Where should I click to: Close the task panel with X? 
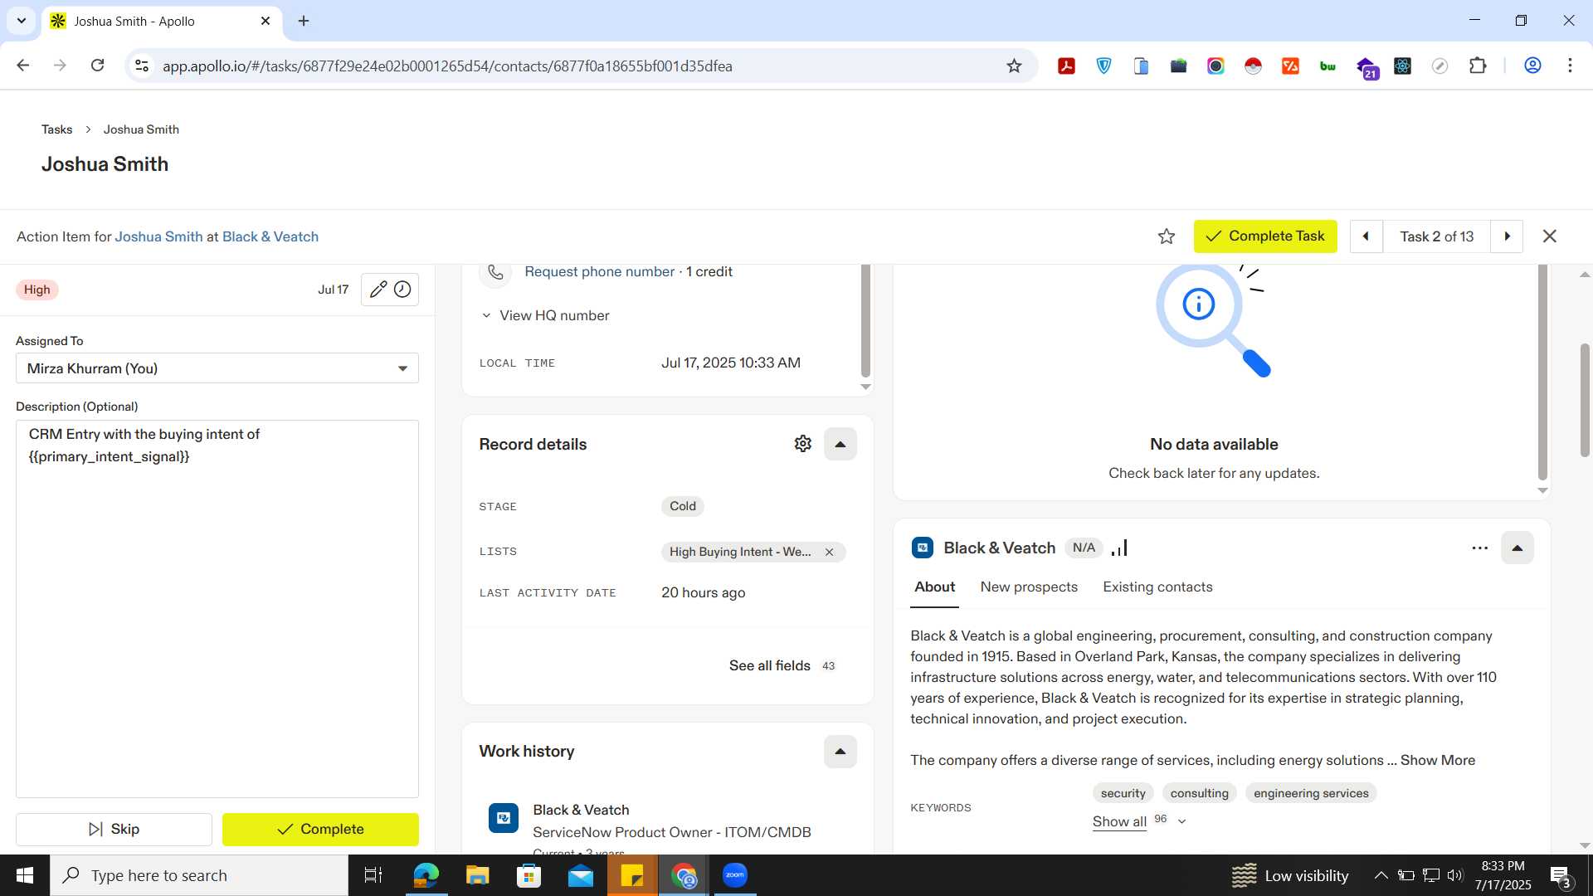tap(1549, 236)
